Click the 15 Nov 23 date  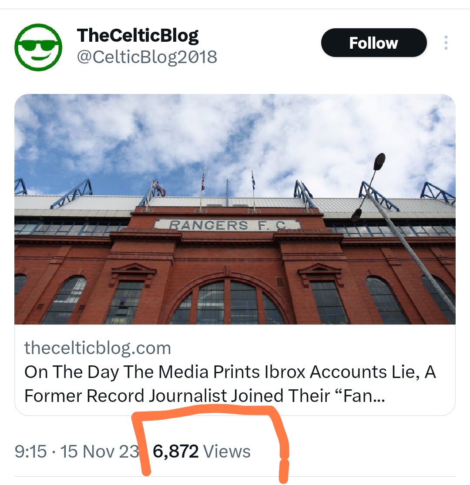[x=100, y=451]
